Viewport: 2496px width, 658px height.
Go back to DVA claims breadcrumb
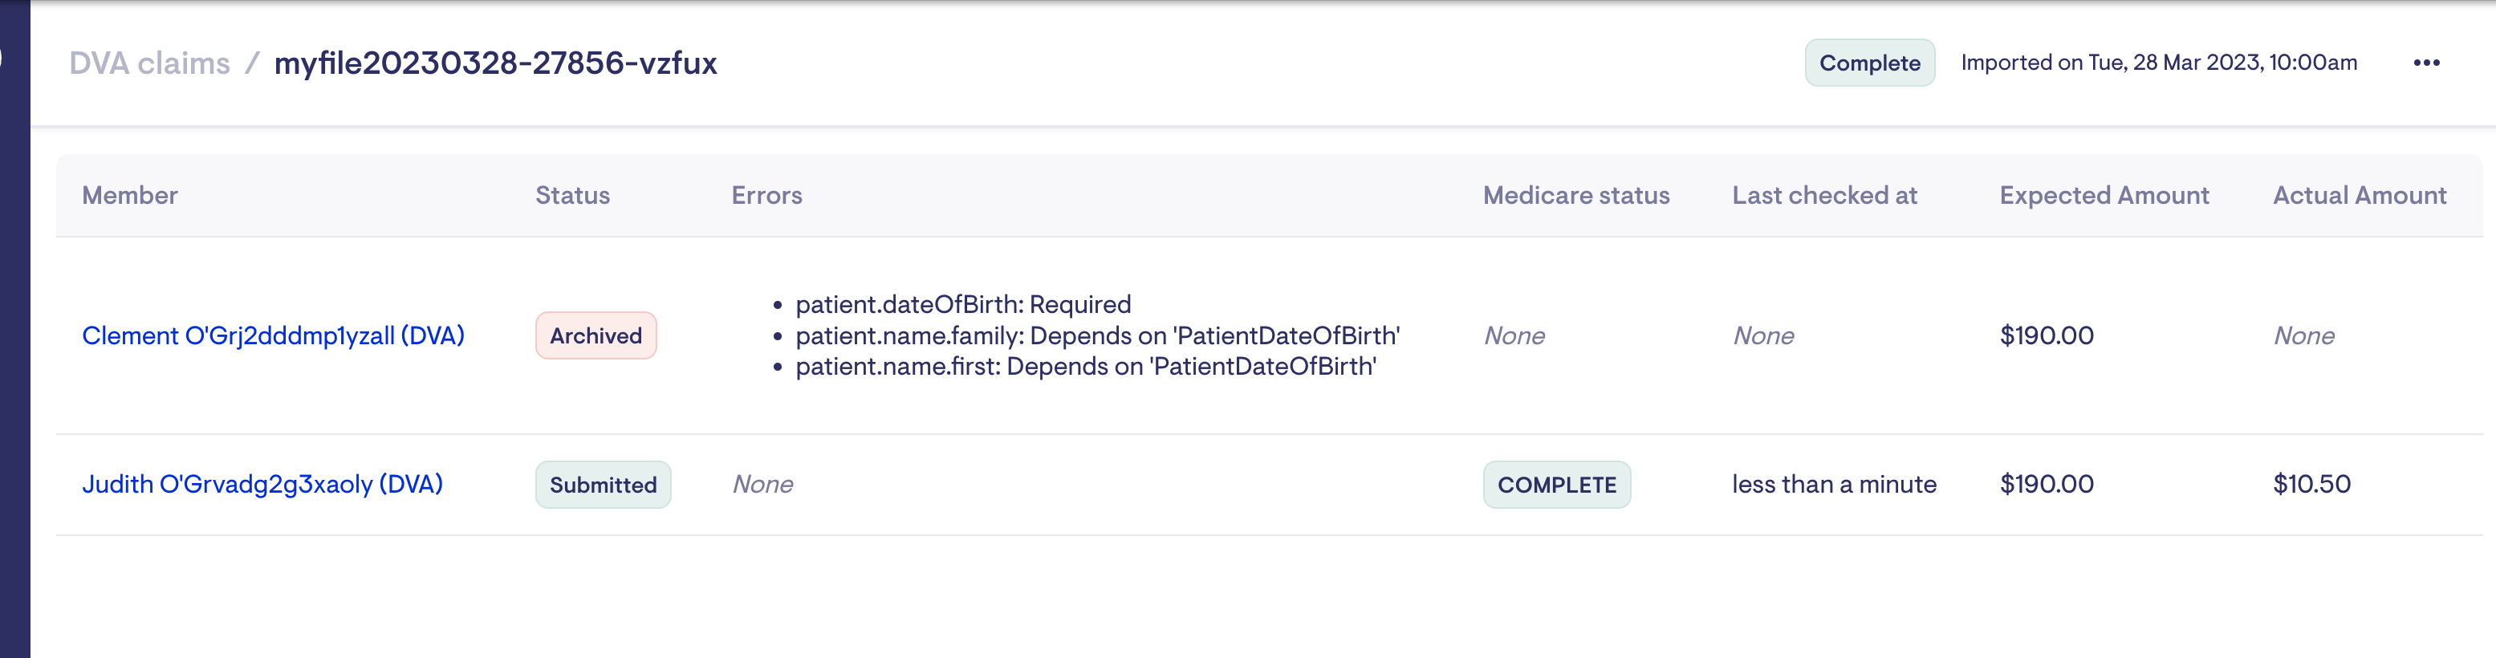point(149,63)
